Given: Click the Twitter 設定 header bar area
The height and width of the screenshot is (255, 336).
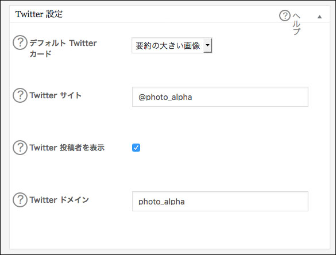Looking at the screenshot, I should click(x=169, y=14).
